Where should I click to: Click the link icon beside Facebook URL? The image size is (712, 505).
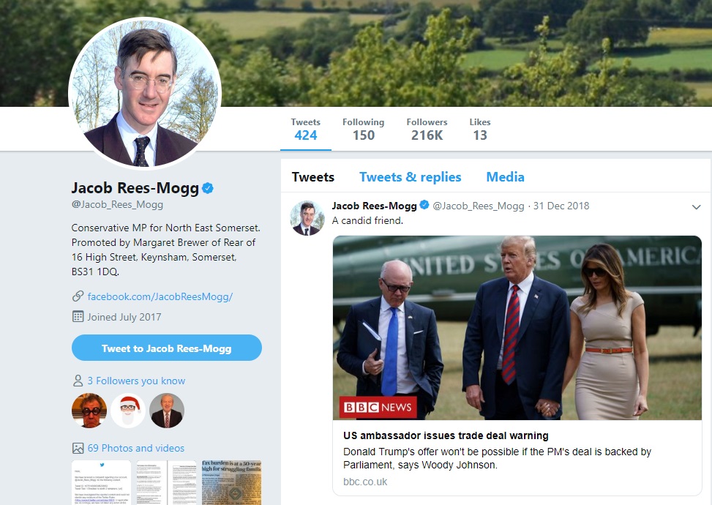(78, 296)
